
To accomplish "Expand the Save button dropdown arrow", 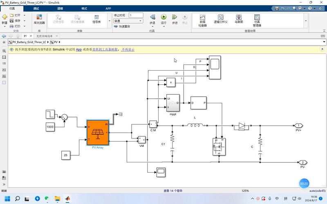I will tap(25, 21).
